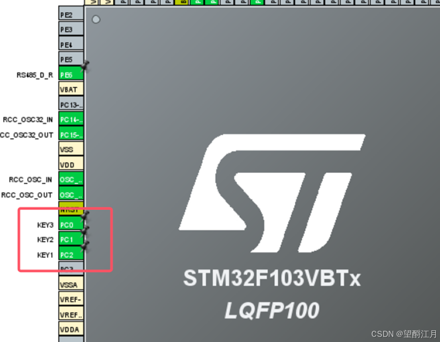Click the green PC1 pin
Screen dimensions: 440x342
coord(71,238)
